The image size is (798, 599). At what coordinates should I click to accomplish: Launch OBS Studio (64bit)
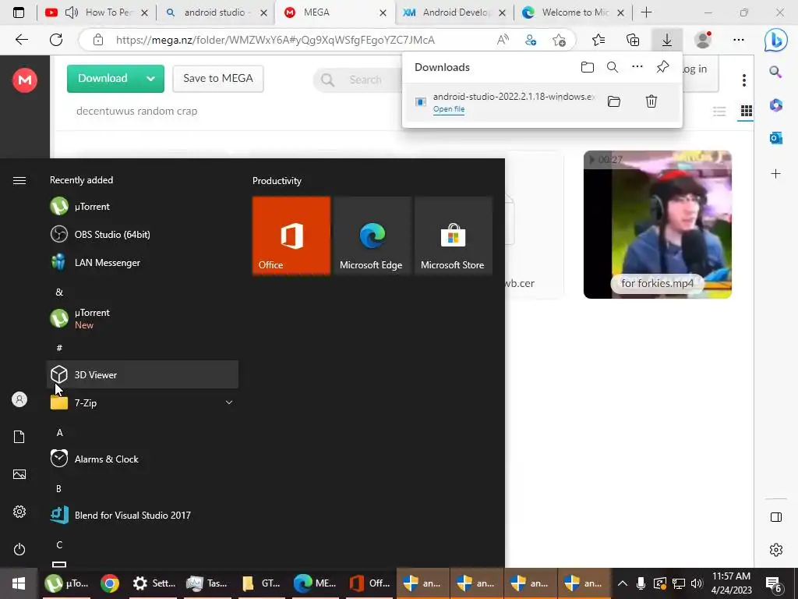(143, 234)
